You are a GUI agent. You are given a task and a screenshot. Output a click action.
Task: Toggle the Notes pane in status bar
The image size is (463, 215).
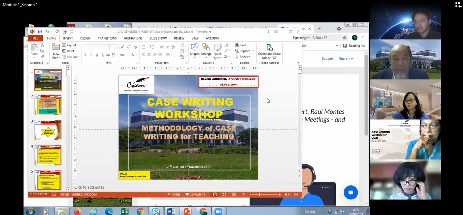tap(174, 195)
